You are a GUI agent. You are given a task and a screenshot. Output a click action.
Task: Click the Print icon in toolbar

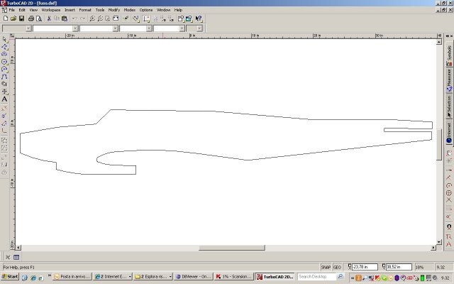tap(31, 18)
